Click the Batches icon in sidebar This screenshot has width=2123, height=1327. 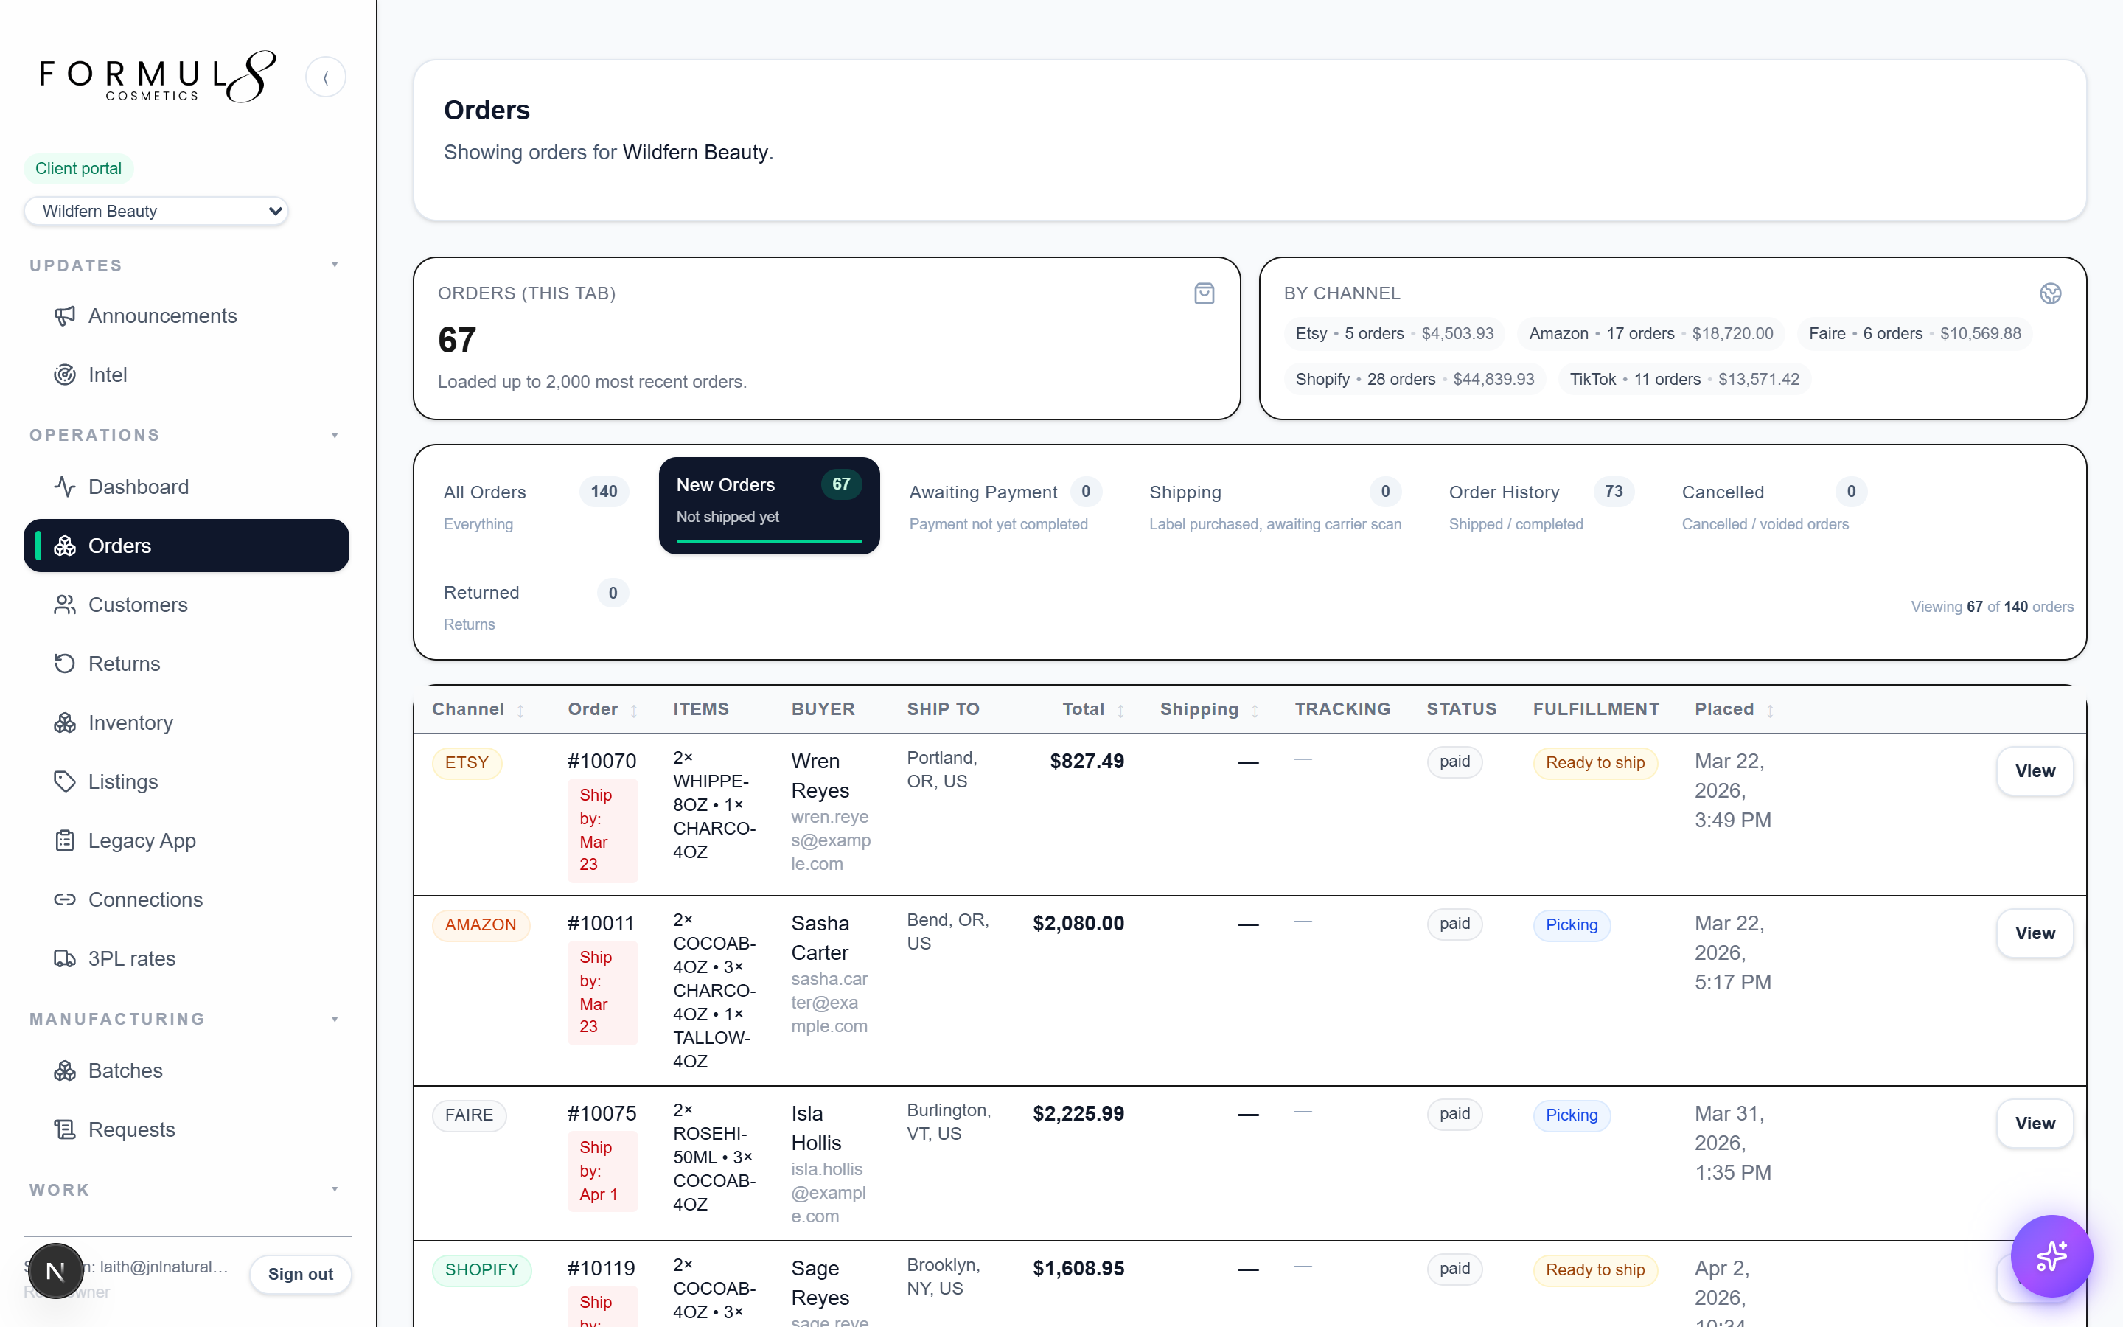(x=65, y=1070)
